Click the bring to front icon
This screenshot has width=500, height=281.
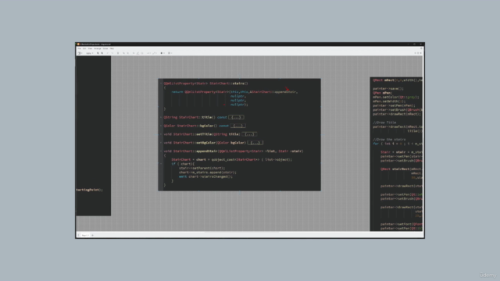point(123,53)
